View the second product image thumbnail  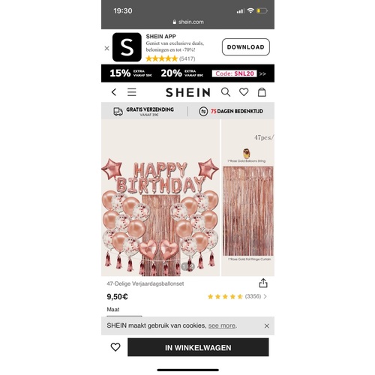[x=248, y=197]
